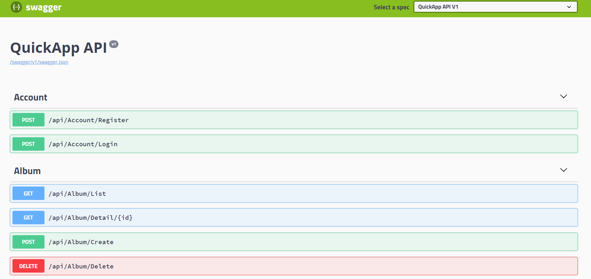Expand POST /api/Account/Login operation
The width and height of the screenshot is (591, 279).
point(294,144)
